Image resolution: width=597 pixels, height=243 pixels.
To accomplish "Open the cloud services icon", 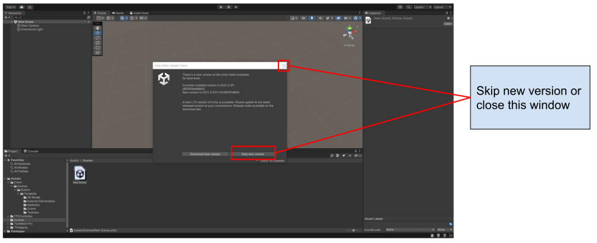I will [21, 7].
